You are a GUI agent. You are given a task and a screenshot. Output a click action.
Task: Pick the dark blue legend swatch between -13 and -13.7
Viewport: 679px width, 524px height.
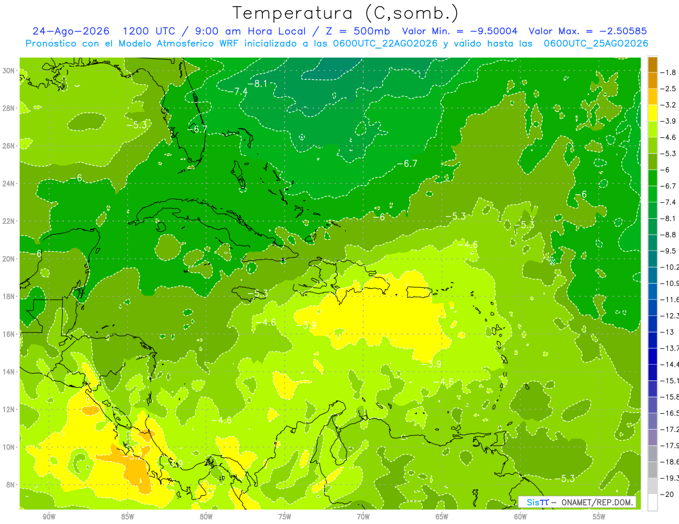tap(652, 340)
